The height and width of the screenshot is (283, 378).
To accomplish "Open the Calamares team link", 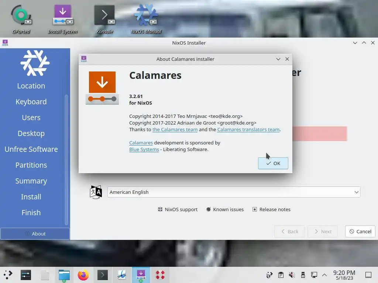I will [x=175, y=129].
